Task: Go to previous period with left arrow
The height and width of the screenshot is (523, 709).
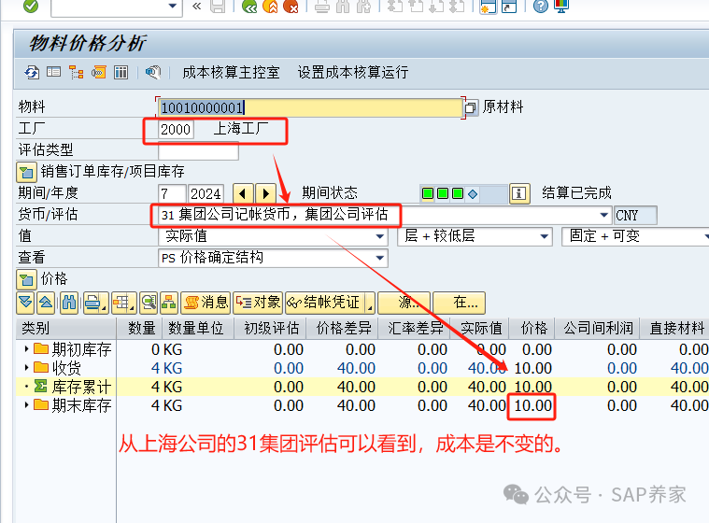Action: [243, 194]
